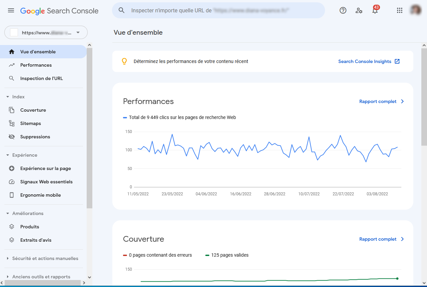Click the main page vertical scrollbar
Viewport: 427px width, 287px height.
click(x=424, y=97)
